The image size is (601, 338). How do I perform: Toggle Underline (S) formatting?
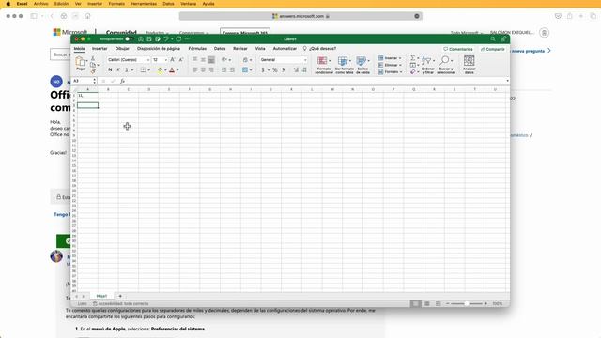(x=127, y=69)
